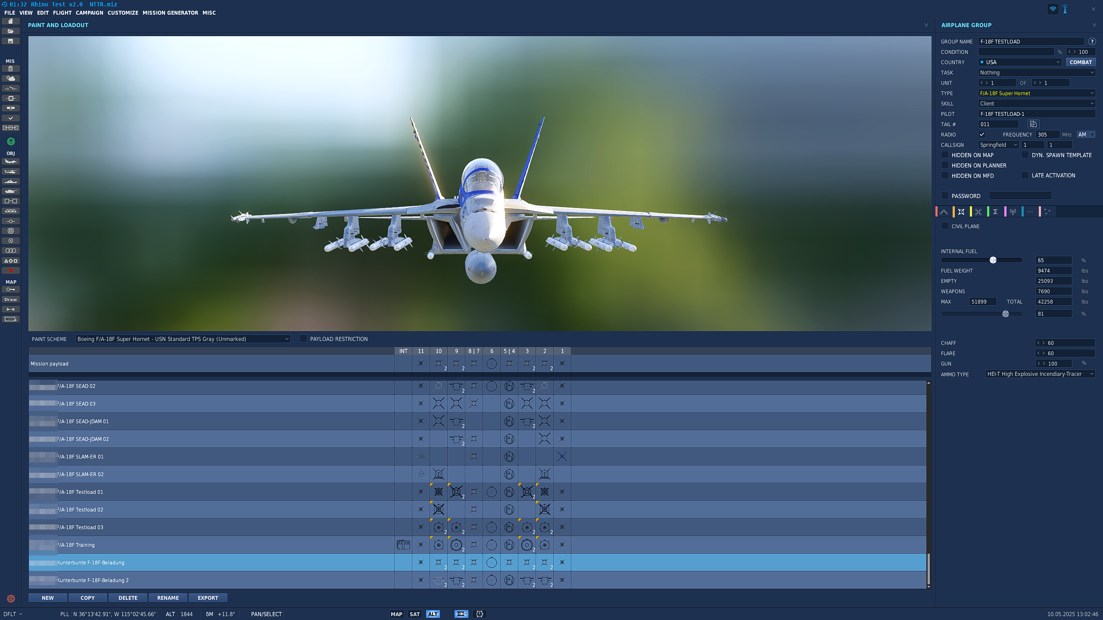Open the weather and time tool
The height and width of the screenshot is (620, 1103).
[11, 78]
